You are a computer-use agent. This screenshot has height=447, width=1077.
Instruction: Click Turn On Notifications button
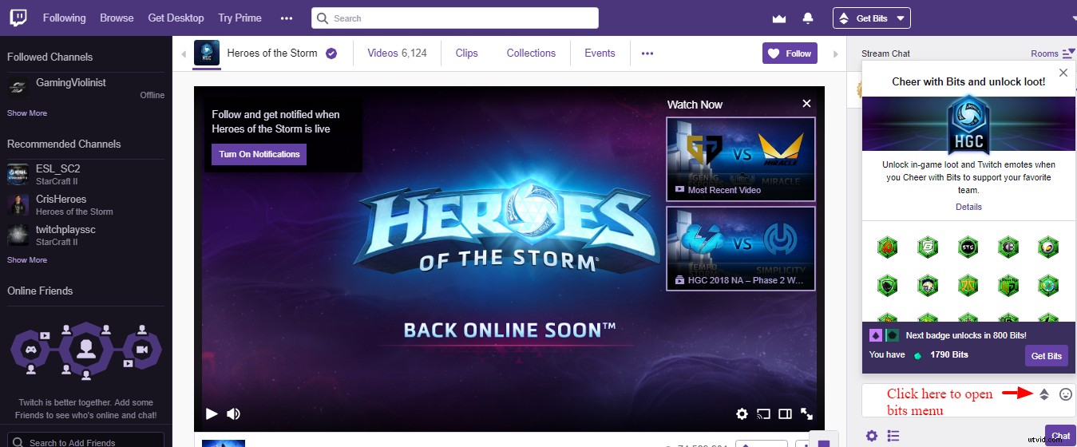click(259, 154)
